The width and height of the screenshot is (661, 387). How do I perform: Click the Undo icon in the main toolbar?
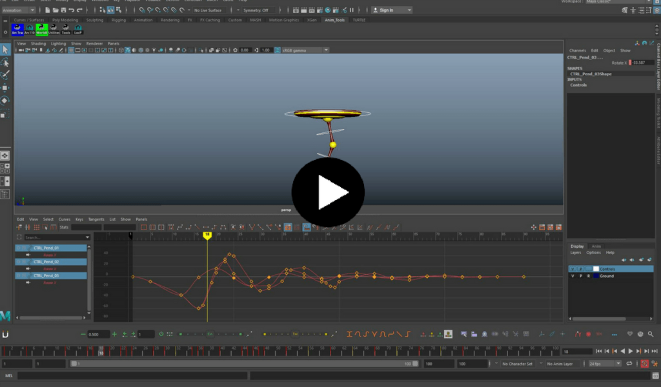pyautogui.click(x=72, y=10)
